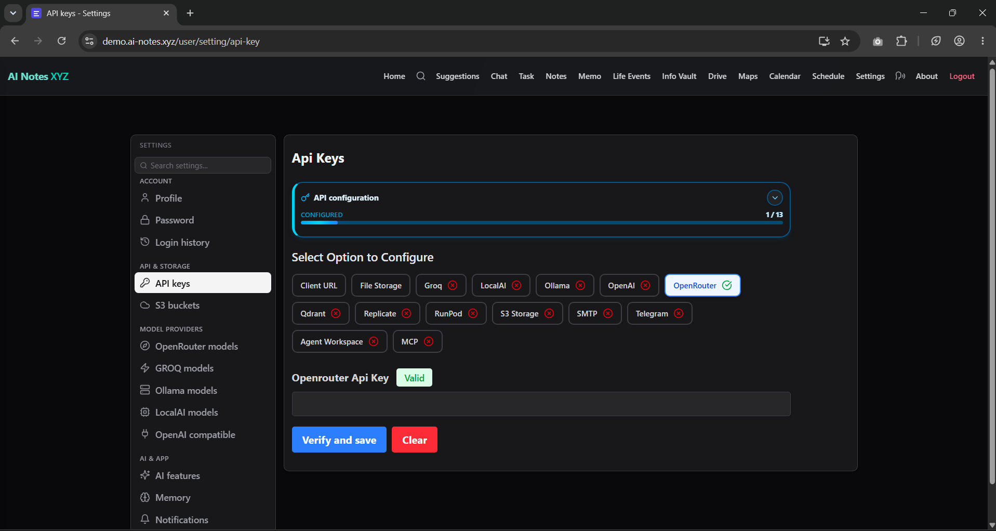This screenshot has width=996, height=531.
Task: Click the OpenAI compatible plug icon
Action: [145, 434]
